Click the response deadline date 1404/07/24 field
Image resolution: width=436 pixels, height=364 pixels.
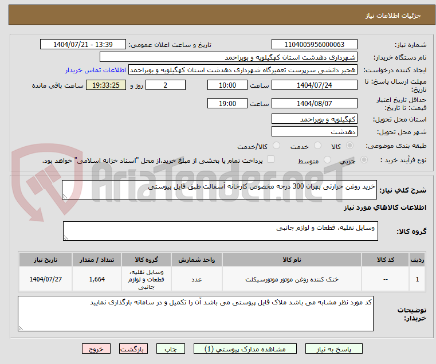[314, 85]
